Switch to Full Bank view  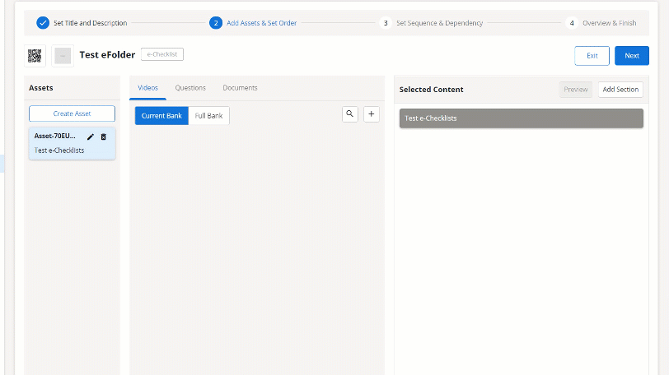(208, 116)
